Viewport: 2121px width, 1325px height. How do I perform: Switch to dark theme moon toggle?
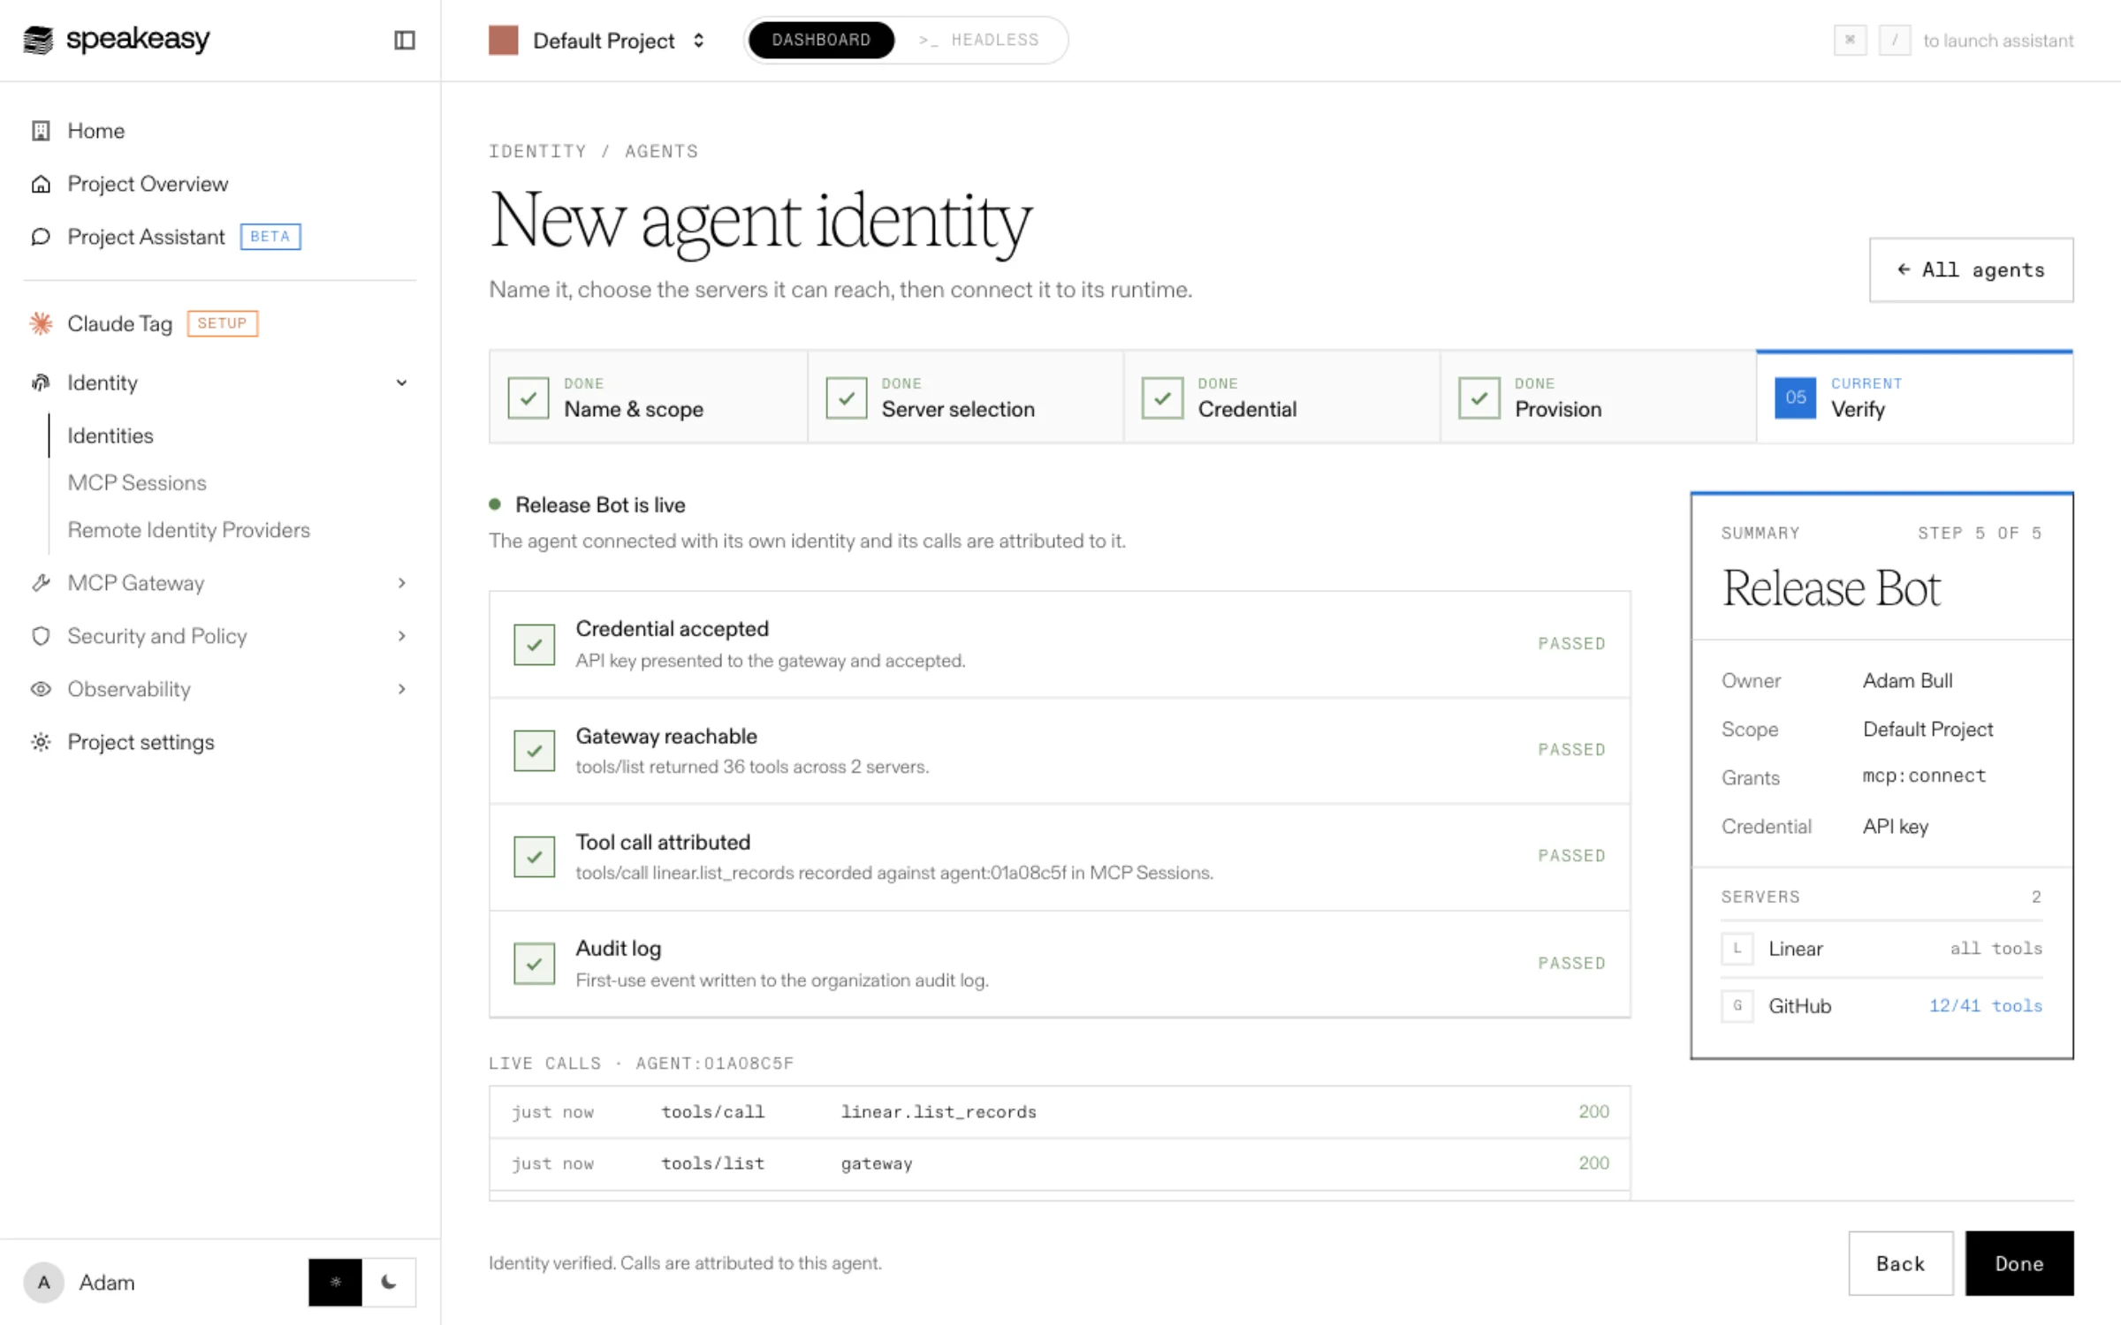pos(389,1283)
